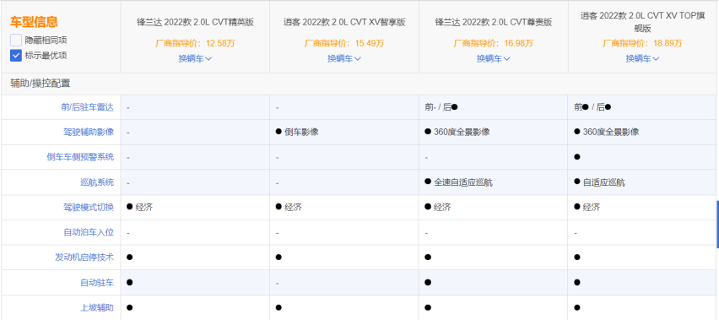Click the 自动驻车 row label
Viewport: 719px width, 320px height.
97,282
